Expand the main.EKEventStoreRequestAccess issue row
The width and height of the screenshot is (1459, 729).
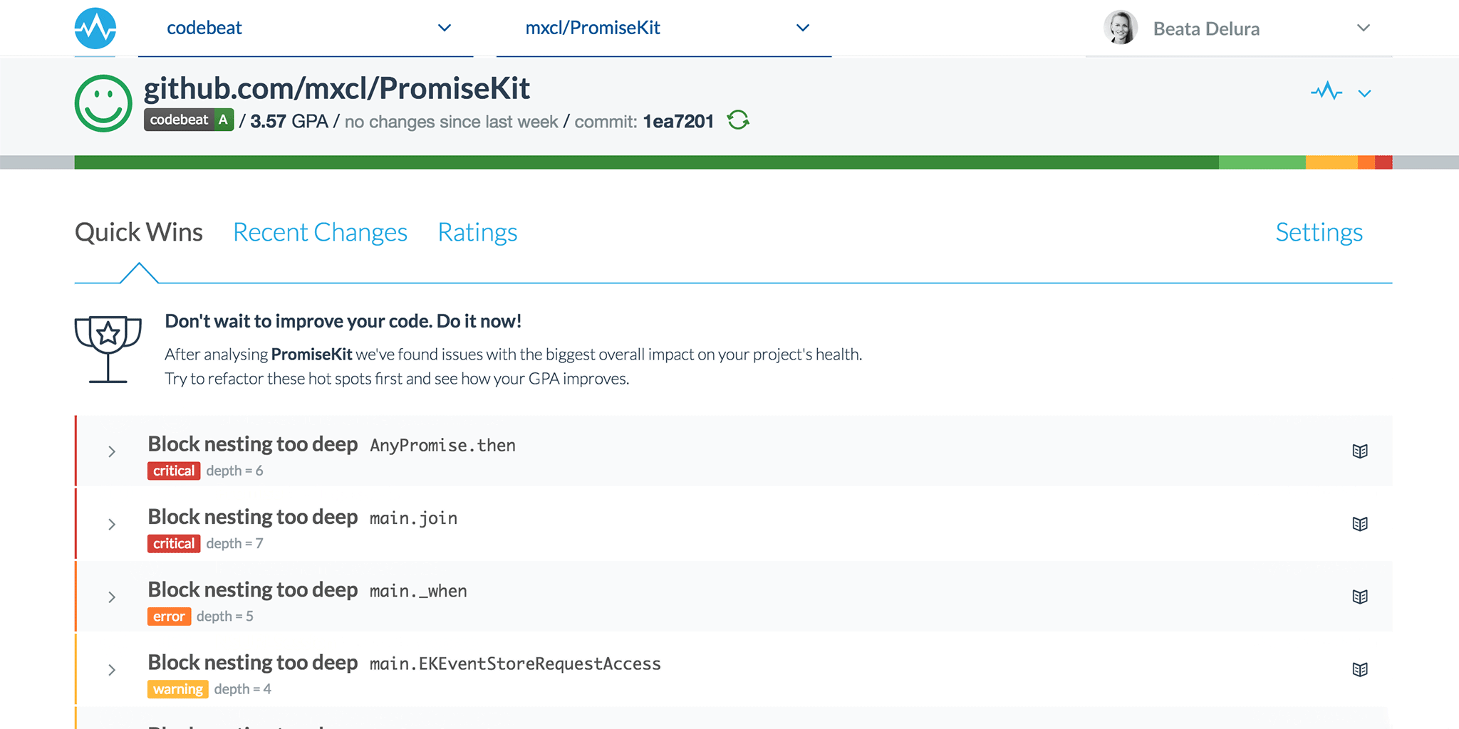112,670
